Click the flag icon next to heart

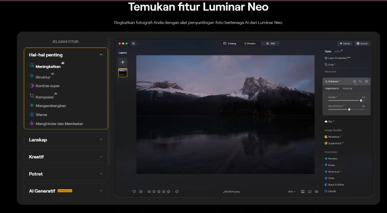point(141,191)
